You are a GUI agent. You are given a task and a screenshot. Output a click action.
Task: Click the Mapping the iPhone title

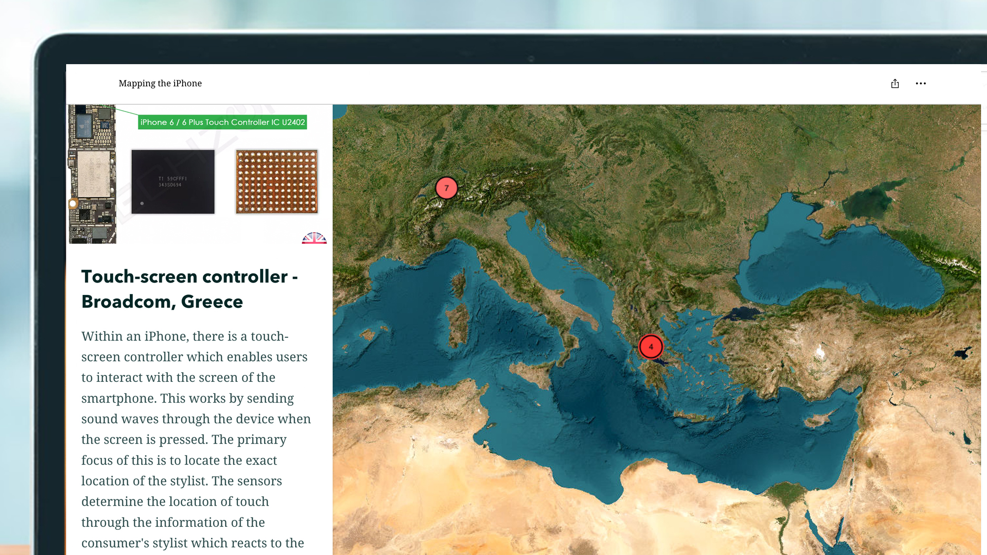coord(160,83)
